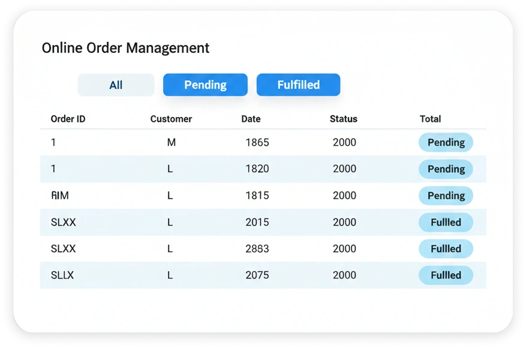Select the SLXX order ID in the 2883 row
Viewport: 526px width, 348px height.
tap(64, 248)
